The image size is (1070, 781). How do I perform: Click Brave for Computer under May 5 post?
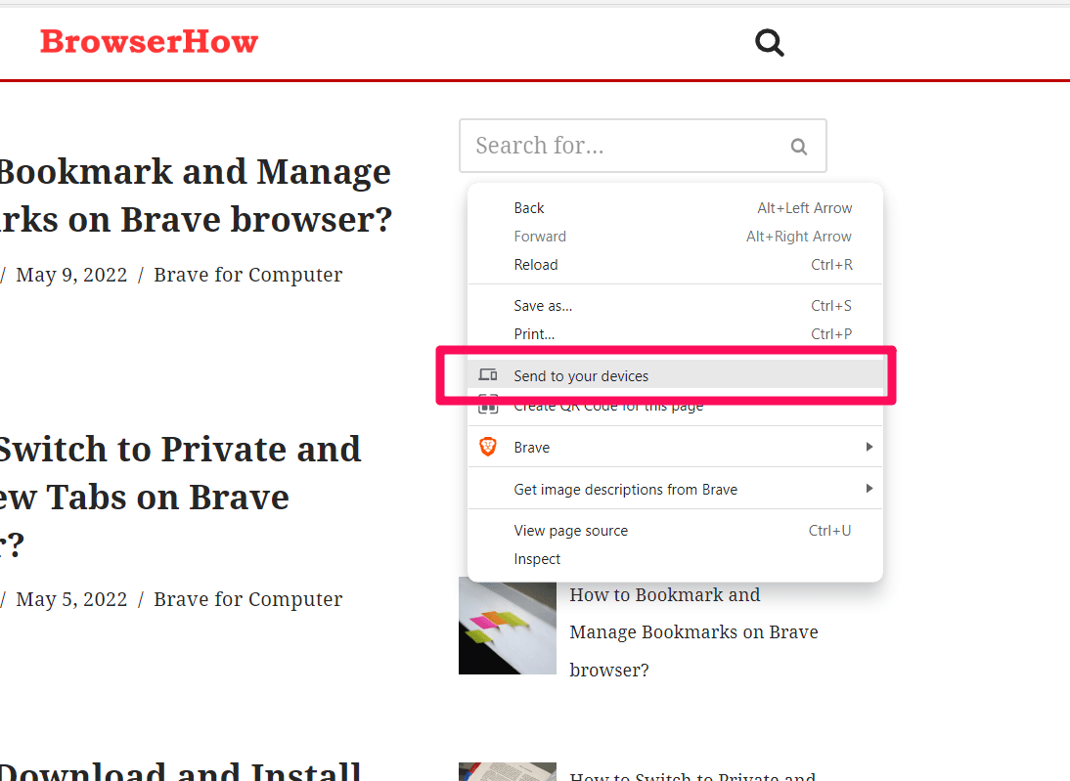coord(247,599)
